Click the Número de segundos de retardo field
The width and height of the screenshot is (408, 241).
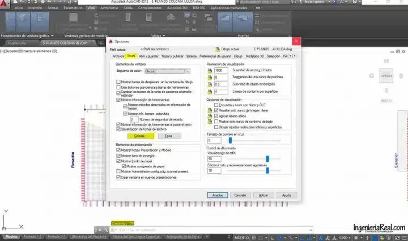coord(134,119)
